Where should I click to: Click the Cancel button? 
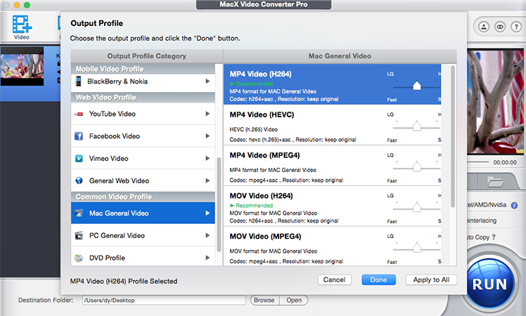coord(334,279)
